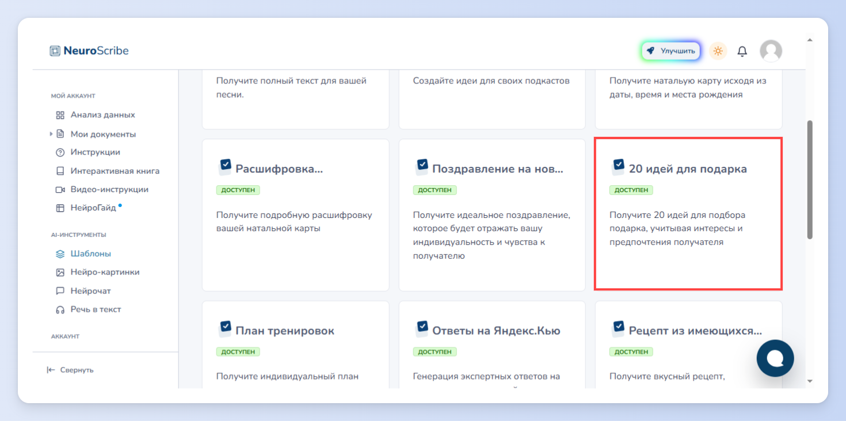Click the 20 идей для подарка icon

[x=619, y=166]
